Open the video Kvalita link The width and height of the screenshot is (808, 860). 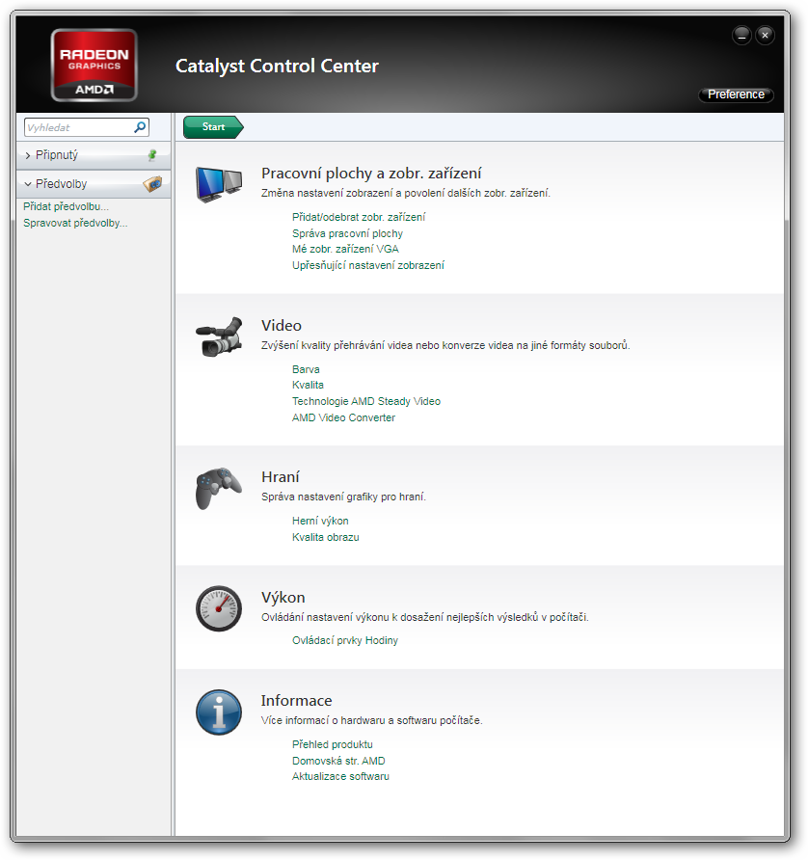click(x=308, y=385)
